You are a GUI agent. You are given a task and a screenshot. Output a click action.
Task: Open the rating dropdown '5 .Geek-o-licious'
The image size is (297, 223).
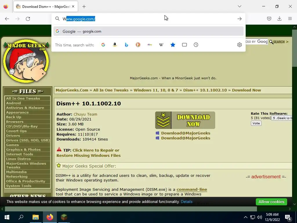click(x=282, y=118)
